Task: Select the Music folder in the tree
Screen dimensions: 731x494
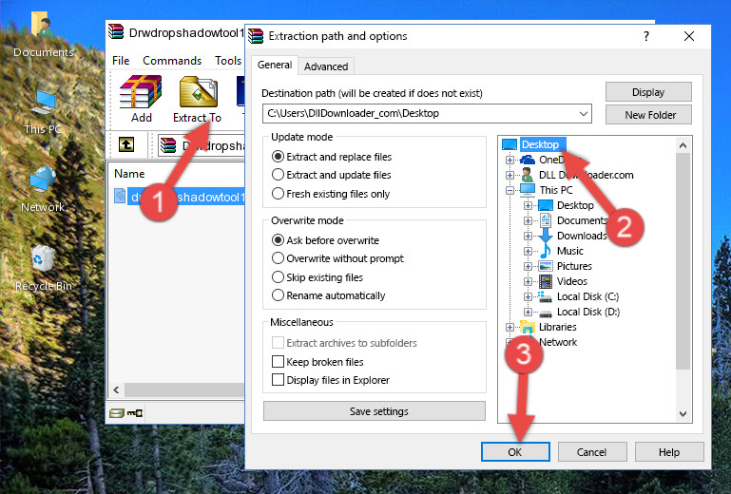Action: point(569,251)
